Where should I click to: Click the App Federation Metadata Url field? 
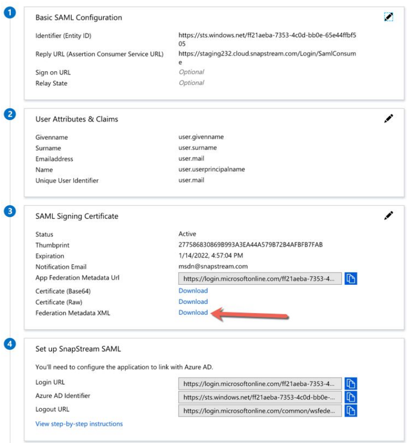[260, 279]
